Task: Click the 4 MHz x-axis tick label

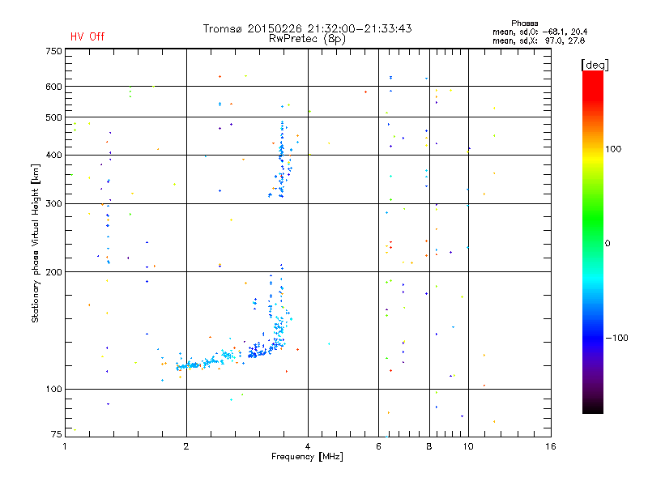Action: [308, 446]
